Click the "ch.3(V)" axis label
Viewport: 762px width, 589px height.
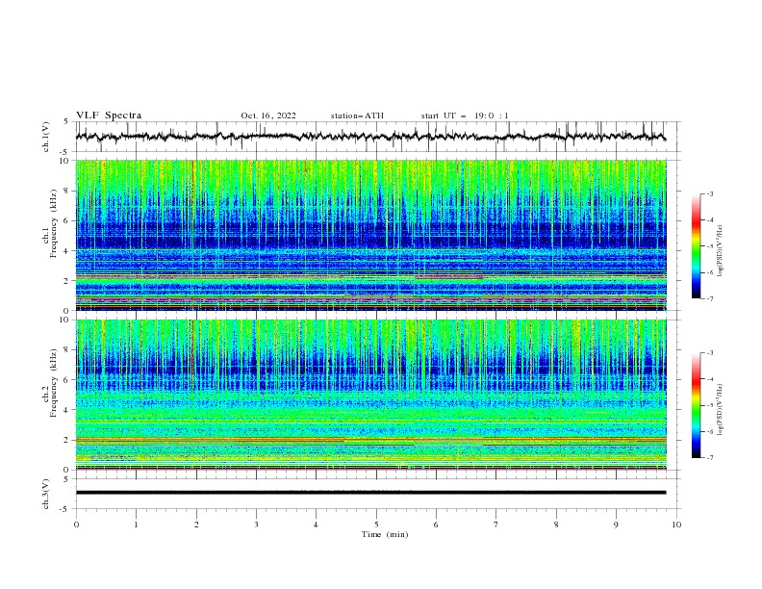(46, 494)
